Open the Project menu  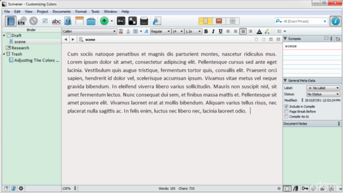(x=42, y=11)
